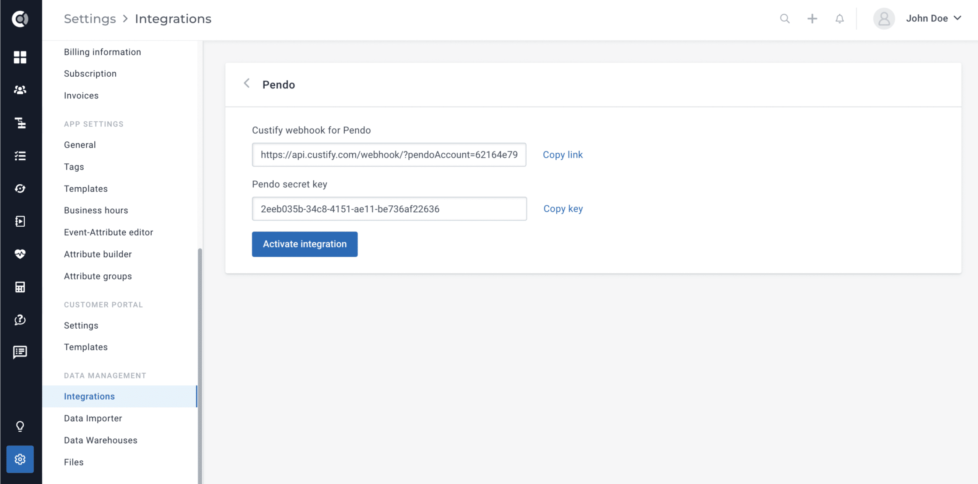Select the Custify webhook URL field
This screenshot has width=978, height=484.
coord(389,155)
